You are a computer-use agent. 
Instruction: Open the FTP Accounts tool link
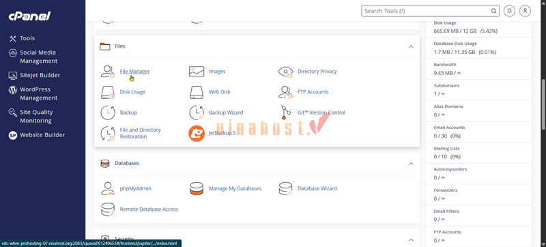coord(313,92)
